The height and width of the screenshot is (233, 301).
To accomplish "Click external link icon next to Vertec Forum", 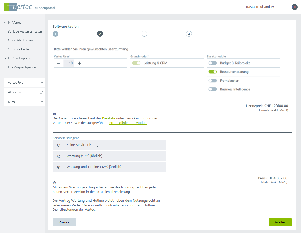I will pyautogui.click(x=41, y=83).
